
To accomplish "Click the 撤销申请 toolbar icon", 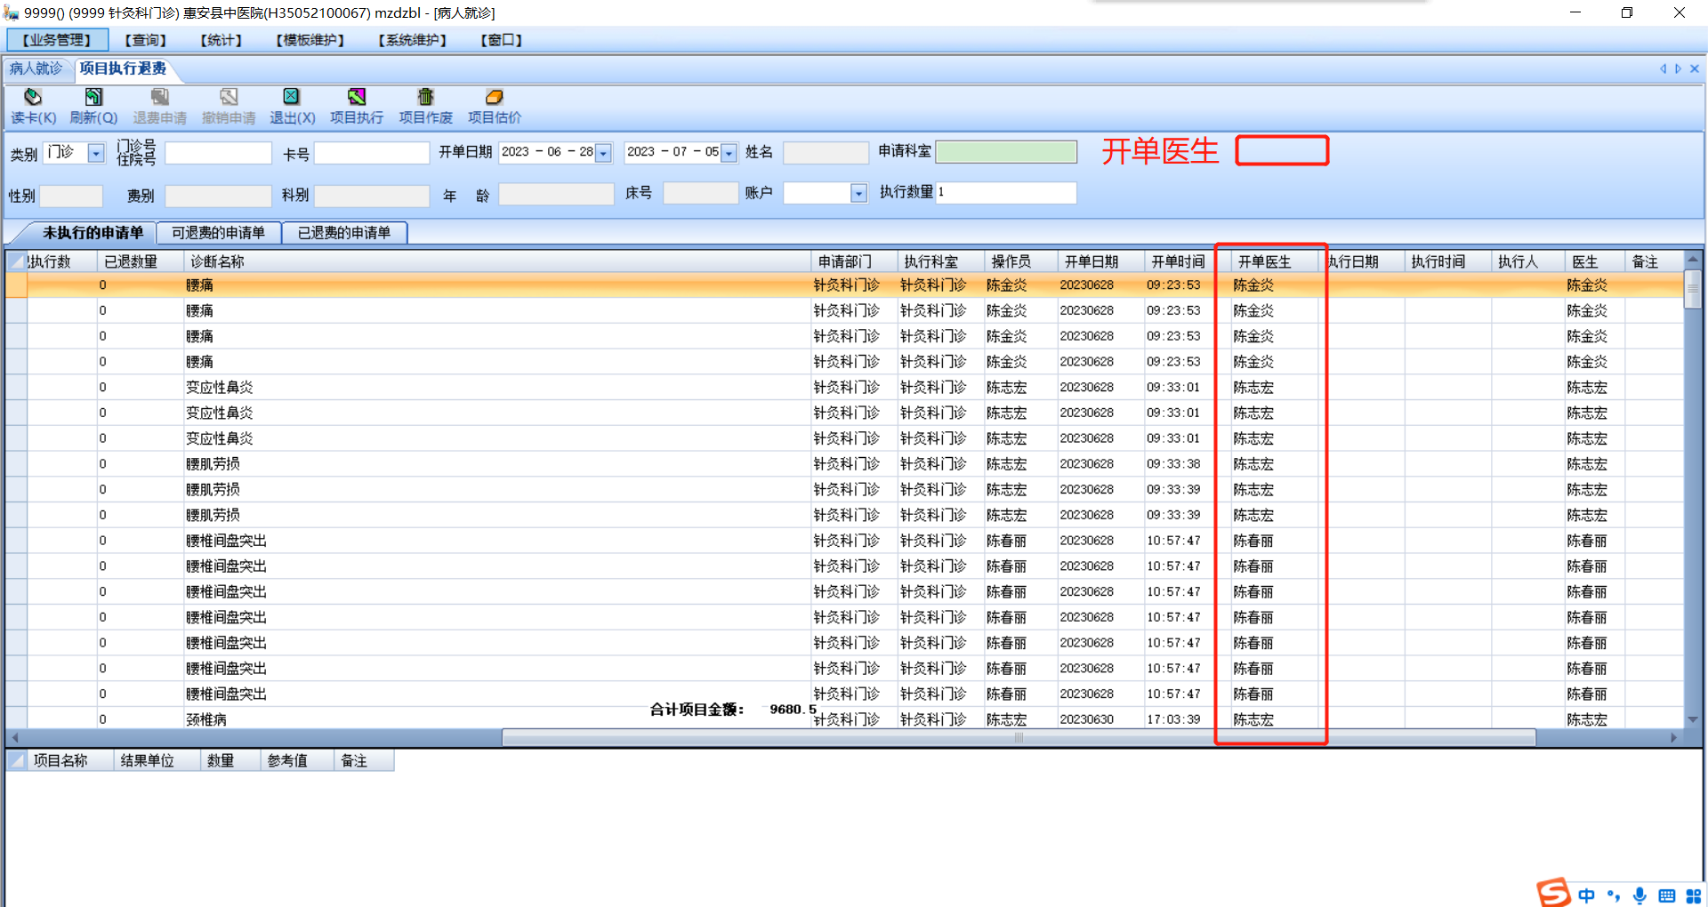I will [229, 97].
